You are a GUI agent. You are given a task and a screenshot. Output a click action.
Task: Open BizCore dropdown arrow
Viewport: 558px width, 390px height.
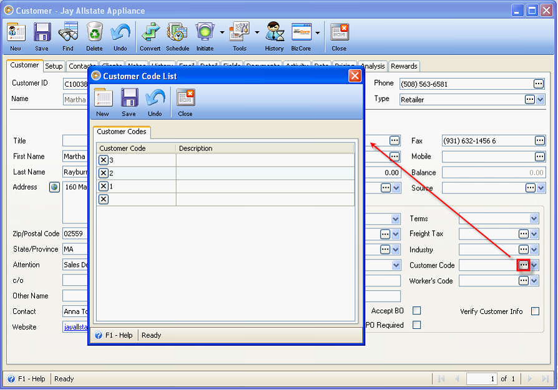tap(318, 32)
